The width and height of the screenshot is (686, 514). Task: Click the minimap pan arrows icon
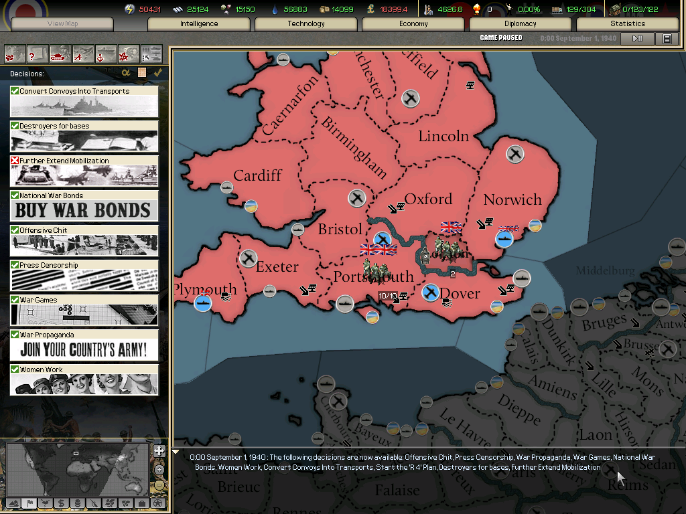coord(159,450)
